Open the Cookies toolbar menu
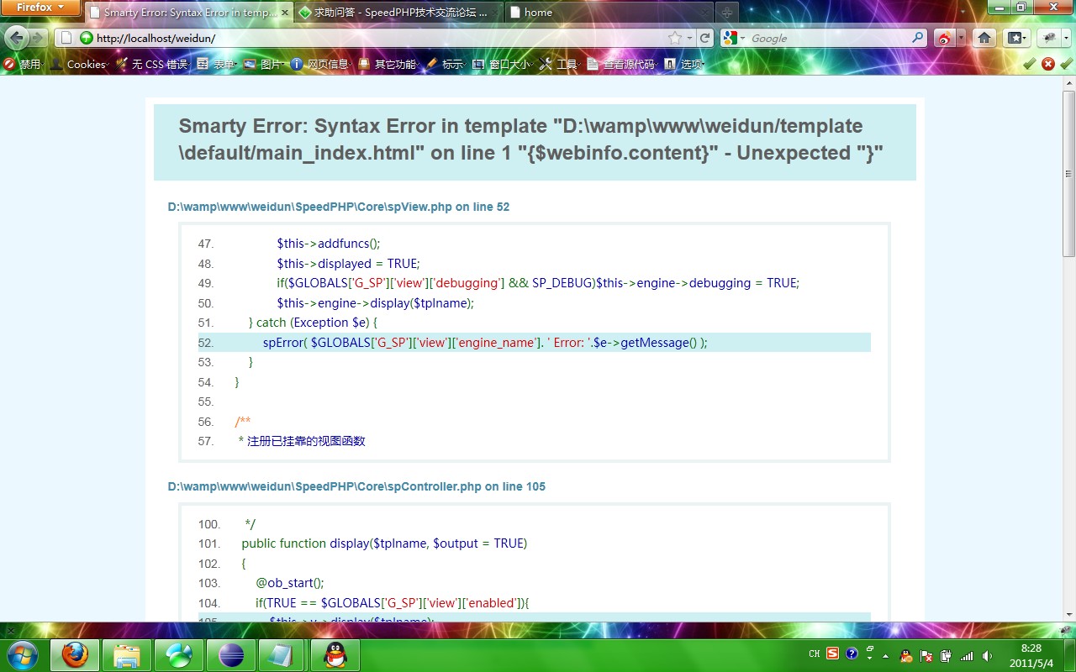This screenshot has width=1076, height=672. tap(80, 64)
